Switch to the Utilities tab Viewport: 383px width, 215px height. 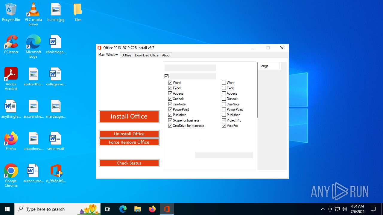point(126,55)
